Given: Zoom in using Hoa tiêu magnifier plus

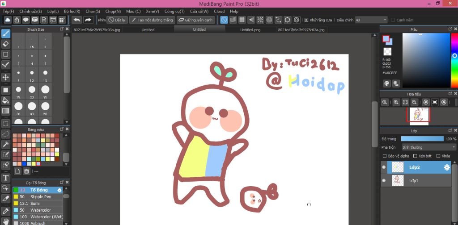Looking at the screenshot, I should click(x=396, y=102).
